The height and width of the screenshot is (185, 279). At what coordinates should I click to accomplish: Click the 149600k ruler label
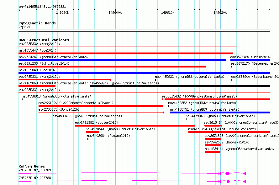(x=115, y=12)
